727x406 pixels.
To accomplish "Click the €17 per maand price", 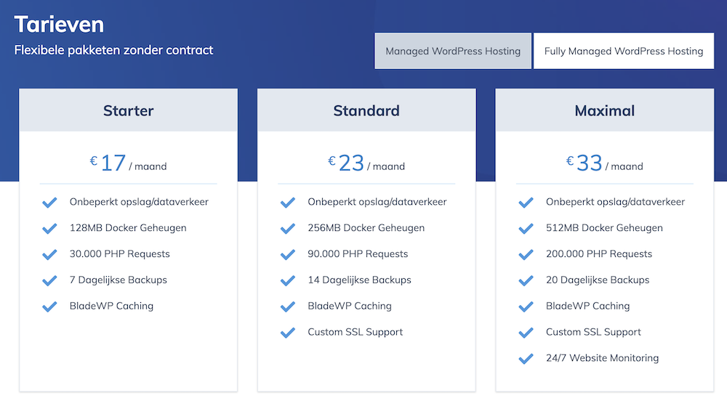I will 128,163.
